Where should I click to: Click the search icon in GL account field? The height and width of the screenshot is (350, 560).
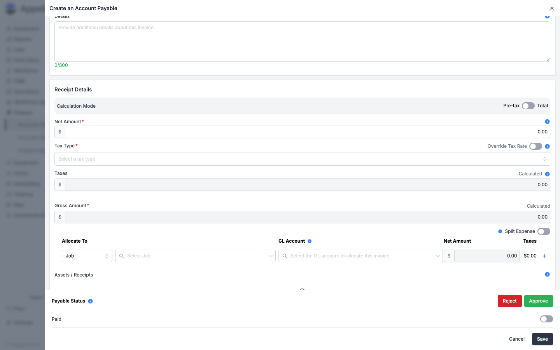285,256
